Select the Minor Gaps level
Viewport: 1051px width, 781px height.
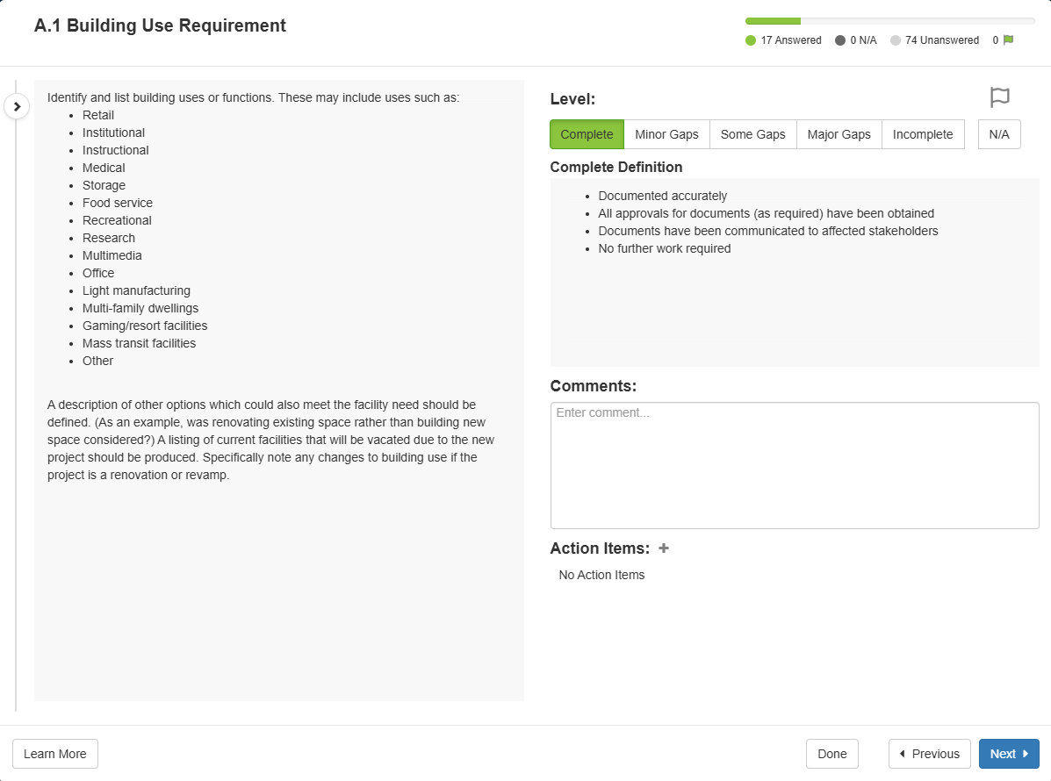666,134
